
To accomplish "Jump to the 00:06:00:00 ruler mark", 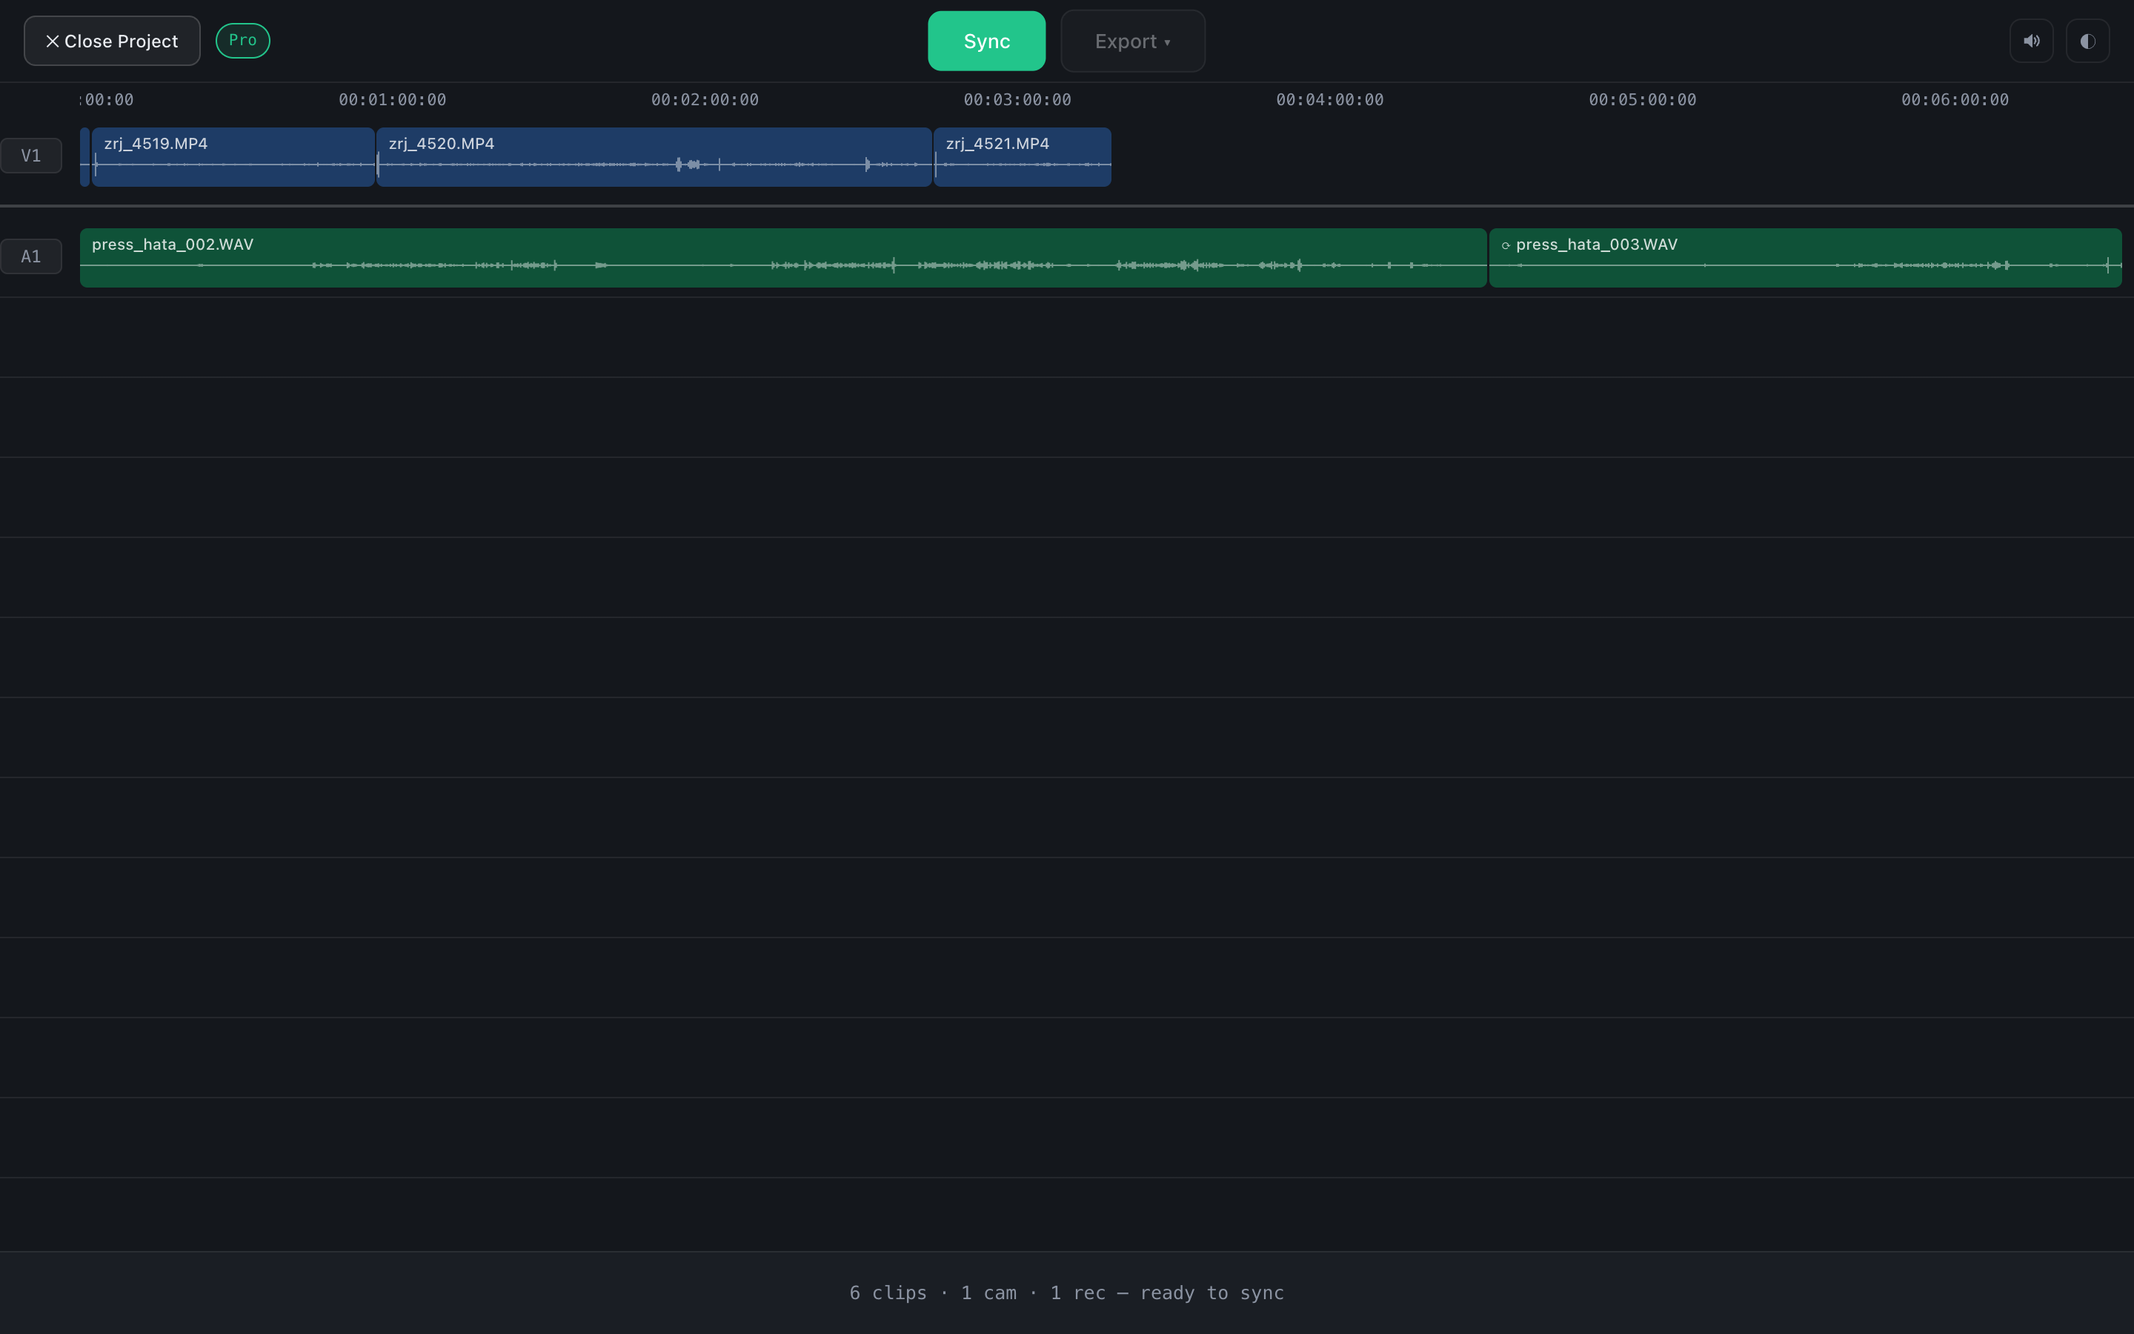I will 1954,100.
